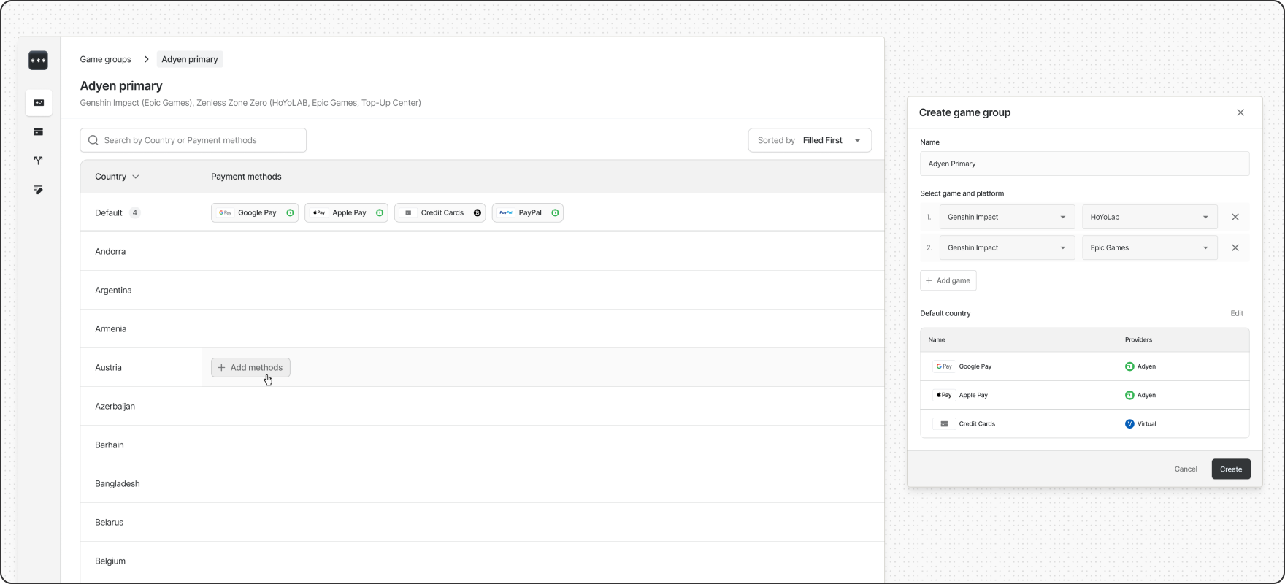
Task: Click the Credit Cards chip
Action: (440, 212)
